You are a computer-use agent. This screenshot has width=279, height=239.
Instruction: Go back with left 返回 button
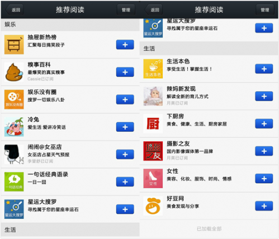click(x=15, y=9)
